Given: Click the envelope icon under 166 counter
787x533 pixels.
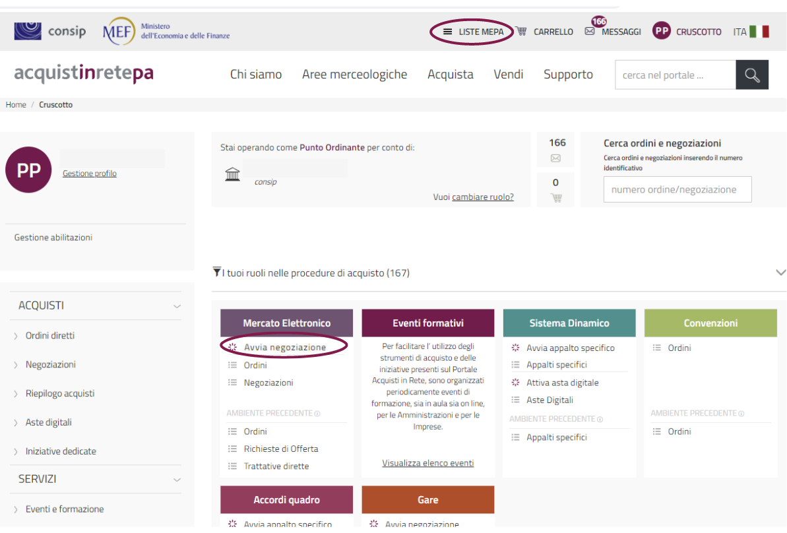Looking at the screenshot, I should 555,158.
